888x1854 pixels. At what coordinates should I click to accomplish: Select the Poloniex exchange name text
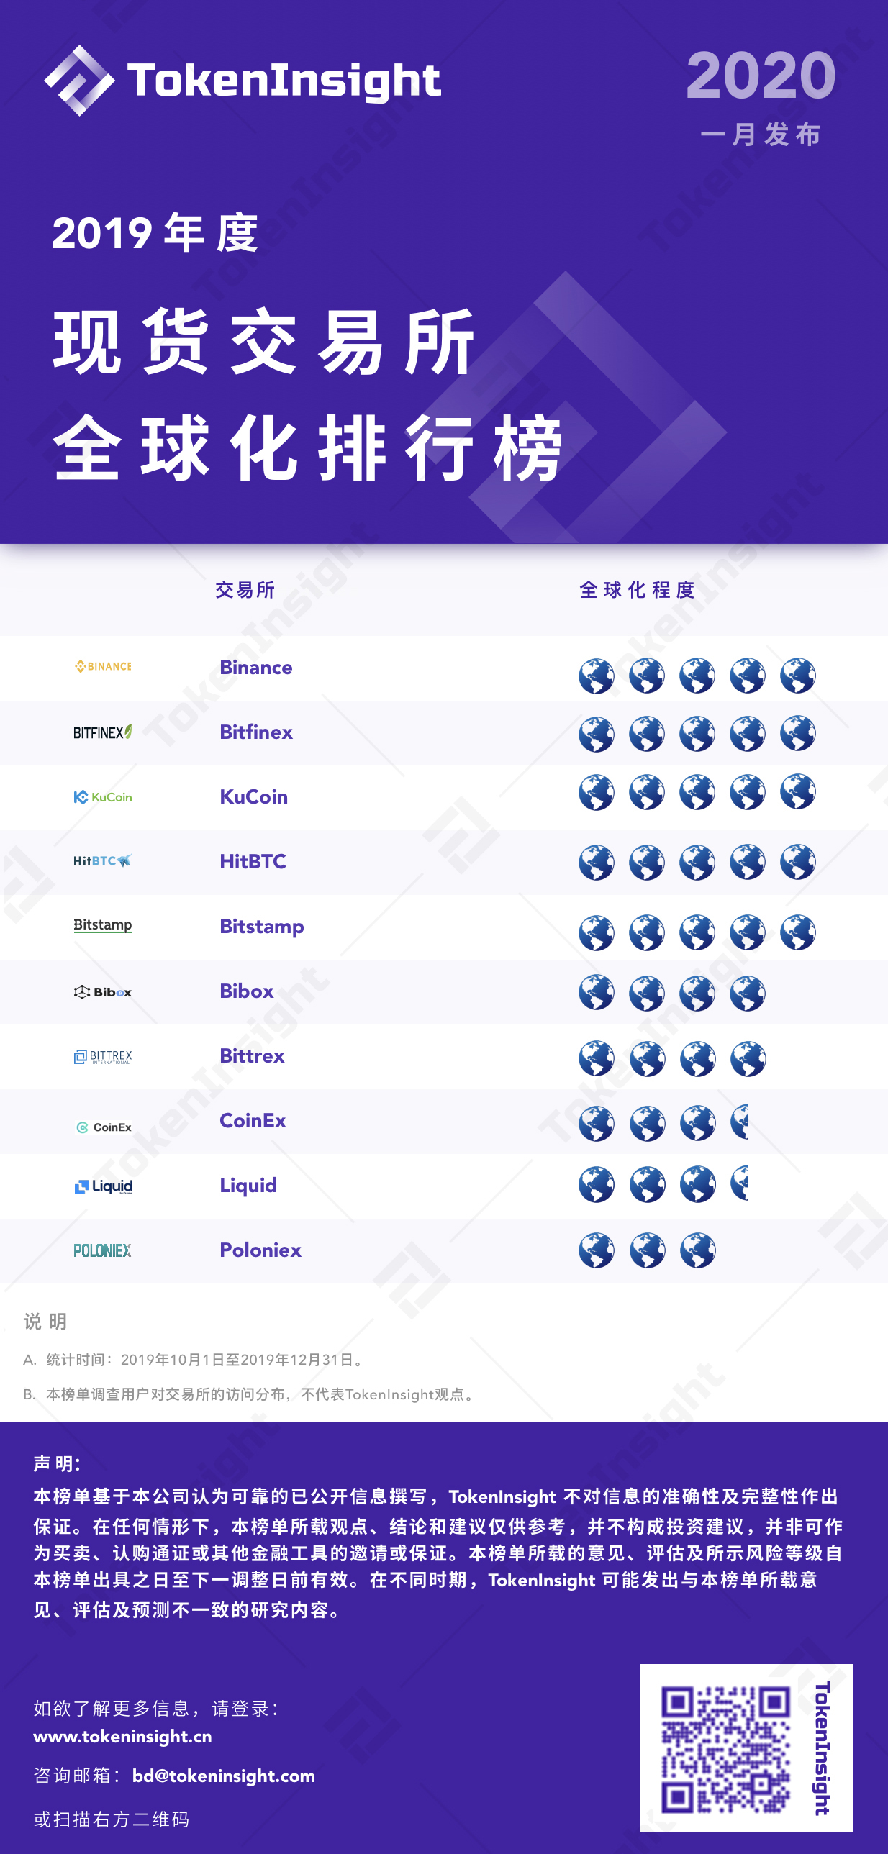(260, 1250)
